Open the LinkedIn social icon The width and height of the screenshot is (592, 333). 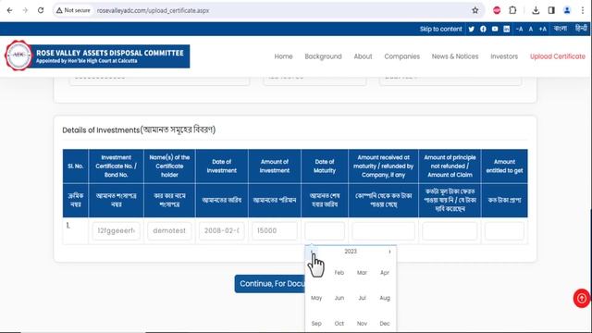(x=507, y=29)
